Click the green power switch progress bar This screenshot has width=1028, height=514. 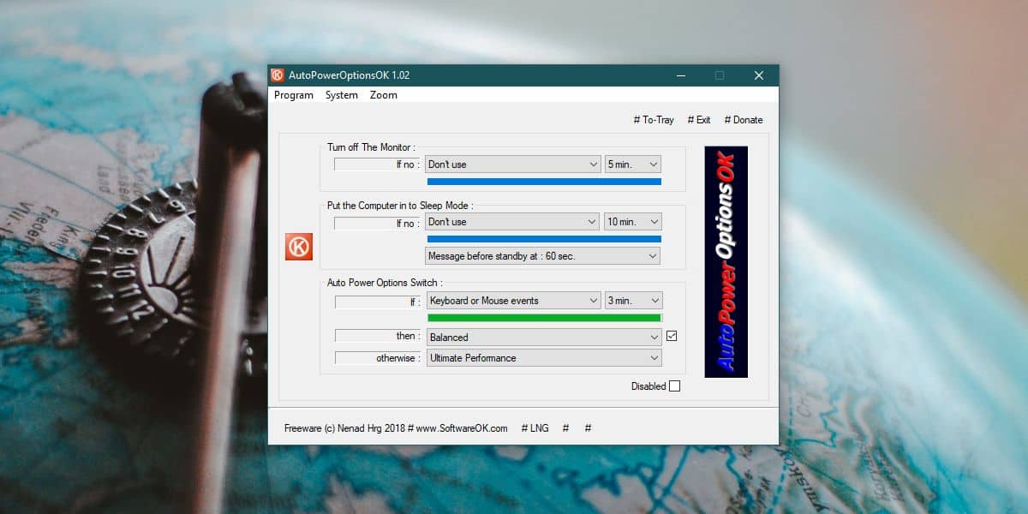click(545, 318)
